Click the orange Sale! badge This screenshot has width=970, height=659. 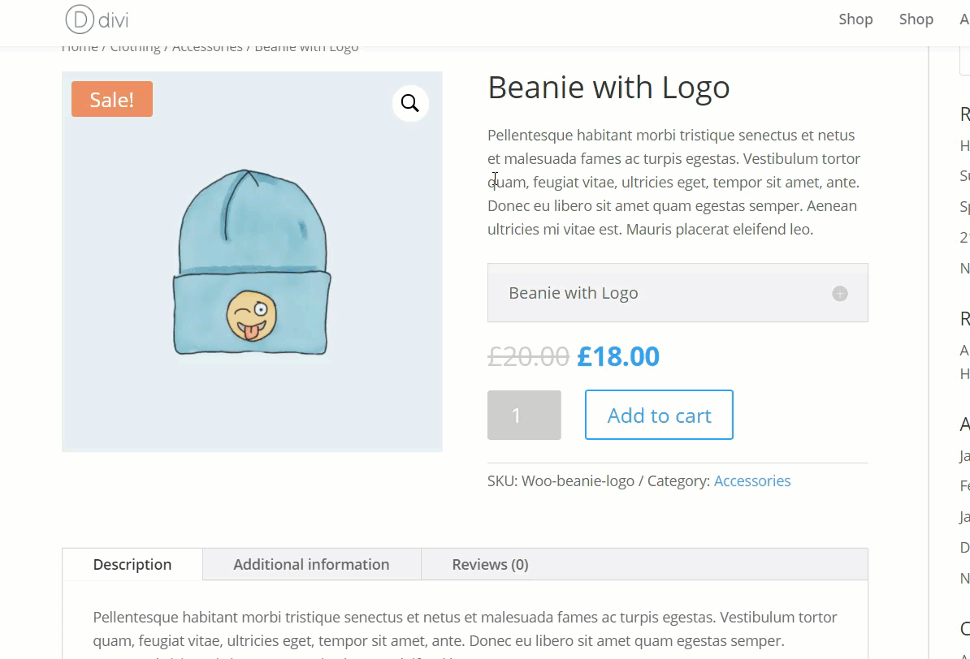pos(112,99)
